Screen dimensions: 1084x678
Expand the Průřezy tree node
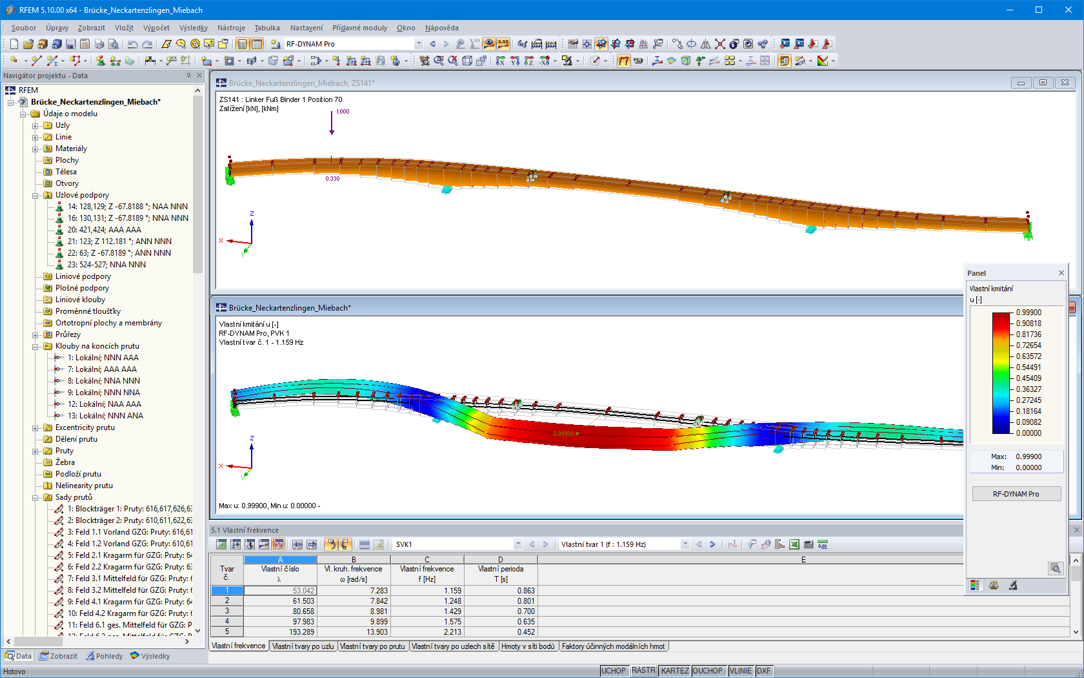[x=35, y=334]
